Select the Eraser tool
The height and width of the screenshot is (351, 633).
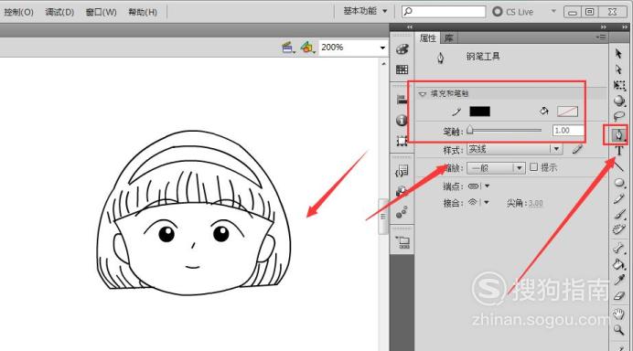[x=619, y=296]
